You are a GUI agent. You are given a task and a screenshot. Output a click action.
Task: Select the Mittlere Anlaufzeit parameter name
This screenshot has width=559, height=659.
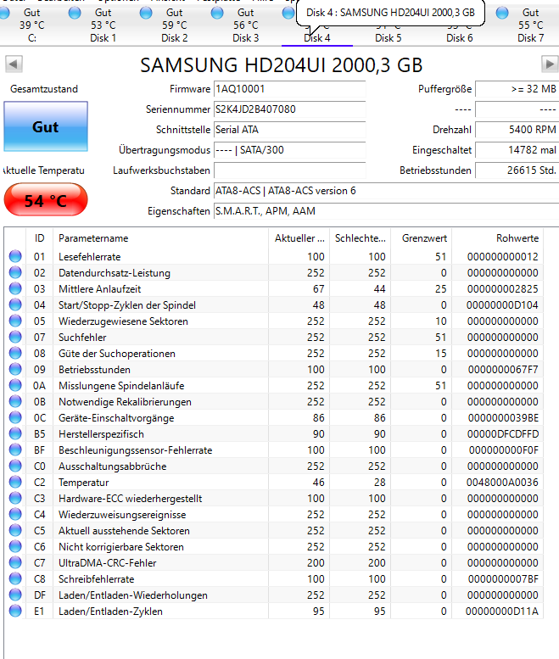click(99, 289)
